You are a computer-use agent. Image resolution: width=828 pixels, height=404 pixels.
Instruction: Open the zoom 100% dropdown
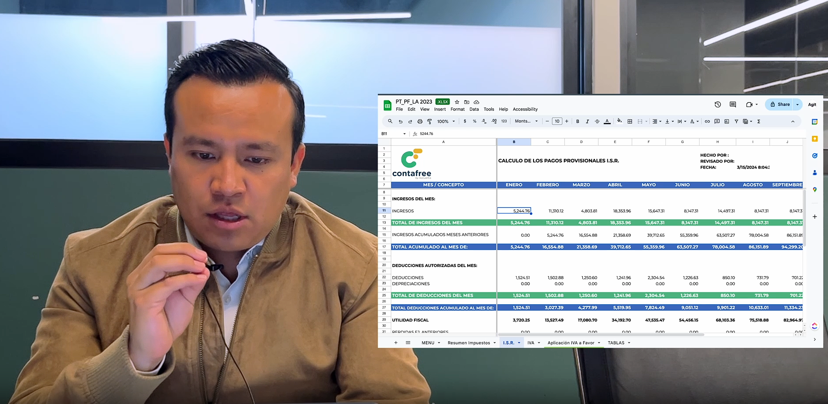446,122
